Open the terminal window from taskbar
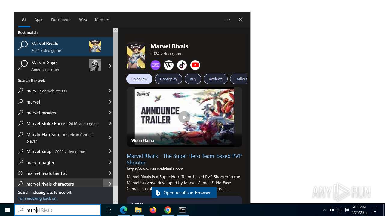The image size is (385, 216). click(x=182, y=210)
